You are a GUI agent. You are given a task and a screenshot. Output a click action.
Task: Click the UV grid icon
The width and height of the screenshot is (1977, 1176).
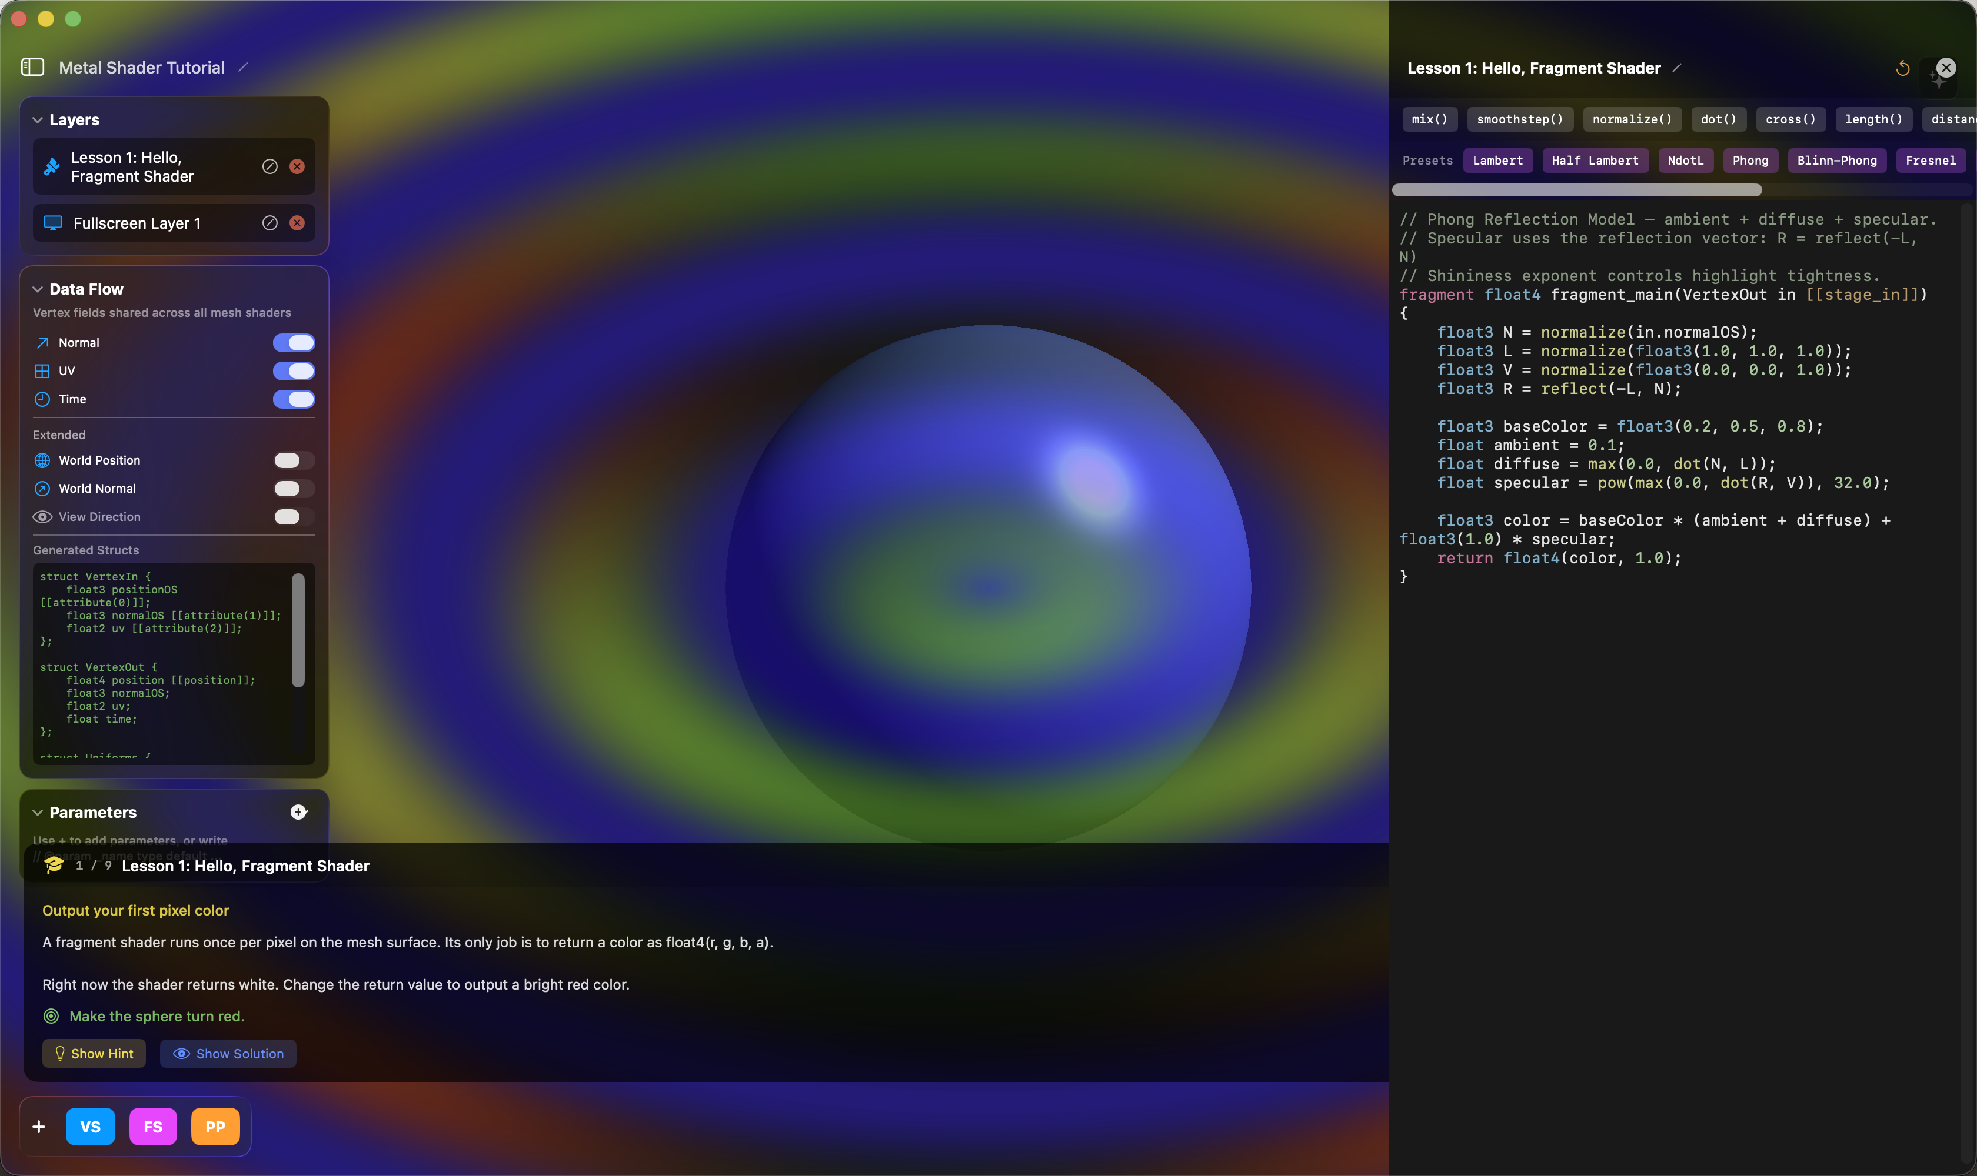43,371
